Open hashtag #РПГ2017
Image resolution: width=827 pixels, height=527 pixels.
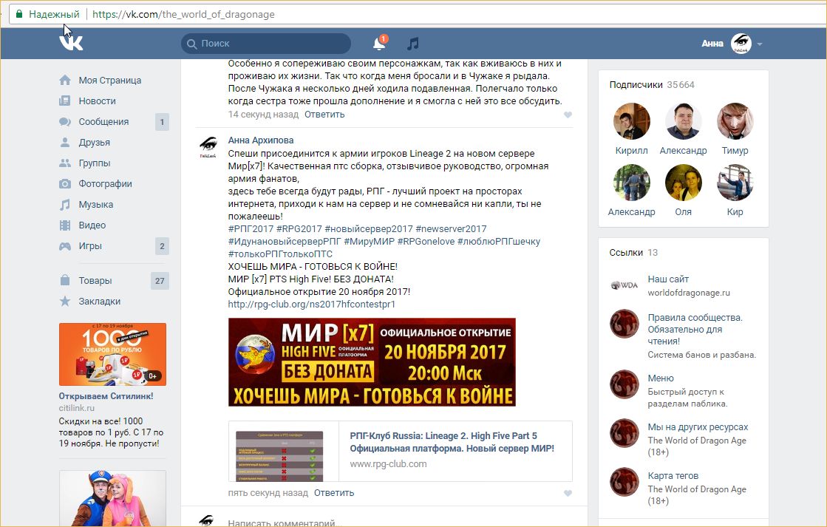(251, 229)
